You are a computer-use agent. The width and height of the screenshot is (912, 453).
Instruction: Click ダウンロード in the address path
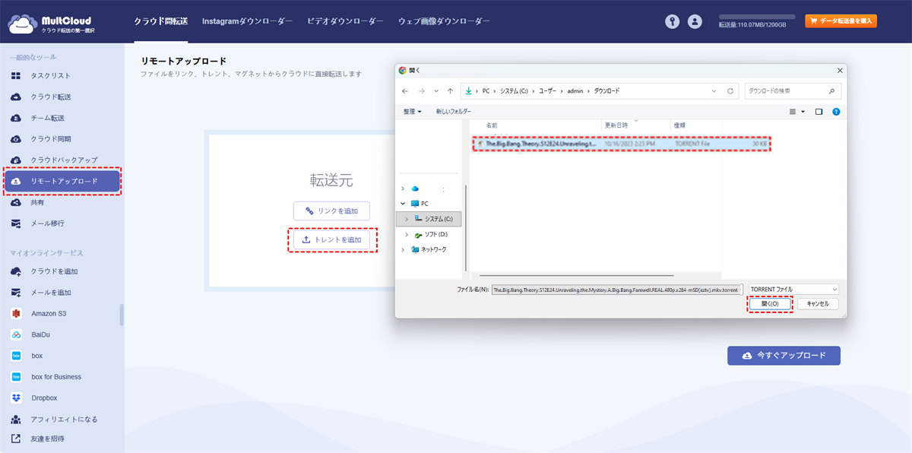[x=606, y=90]
